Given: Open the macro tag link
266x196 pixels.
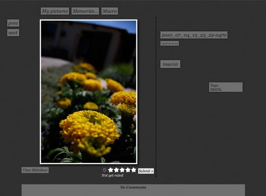Looking at the screenshot, I should click(216, 89).
